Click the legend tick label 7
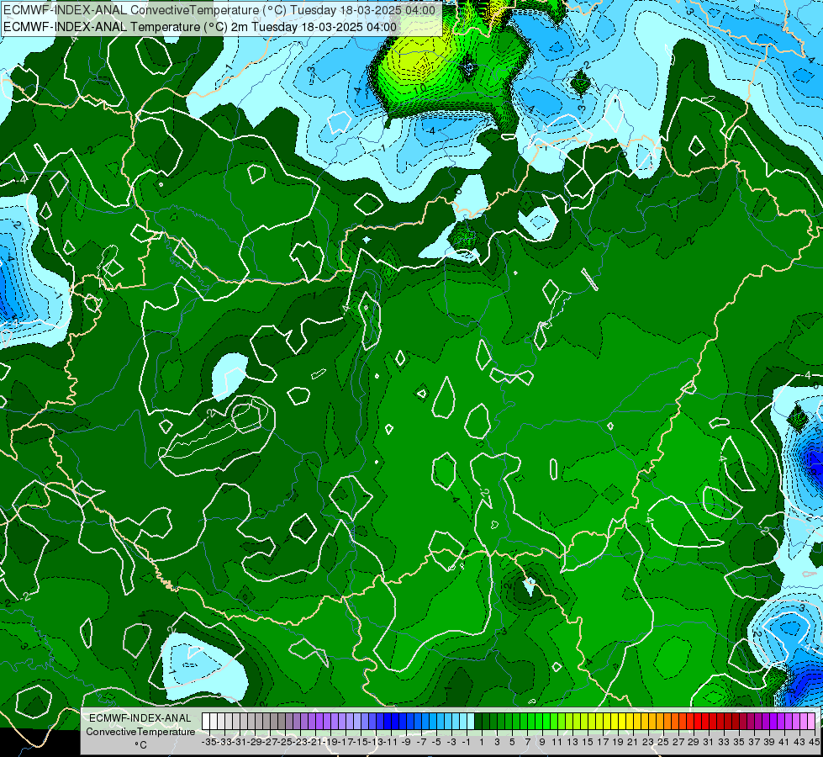 coord(527,742)
